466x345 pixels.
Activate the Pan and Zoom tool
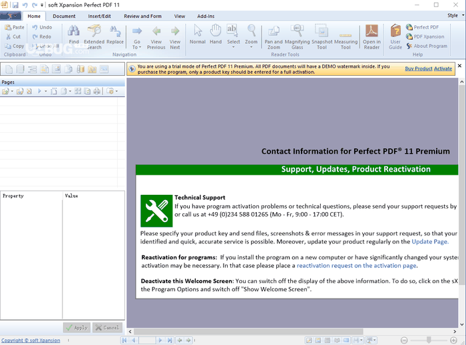tap(274, 37)
